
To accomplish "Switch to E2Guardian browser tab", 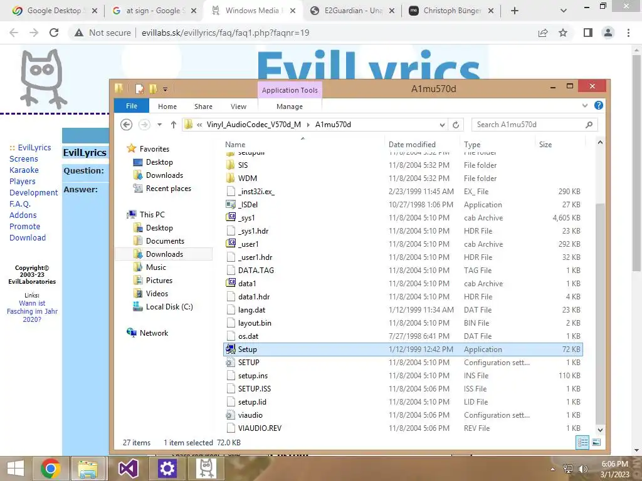I will 352,11.
